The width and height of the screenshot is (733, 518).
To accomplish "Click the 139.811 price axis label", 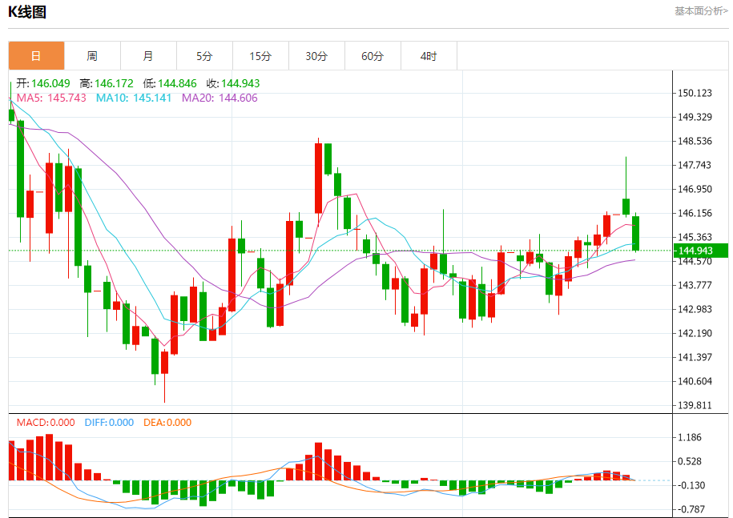I will pyautogui.click(x=695, y=405).
